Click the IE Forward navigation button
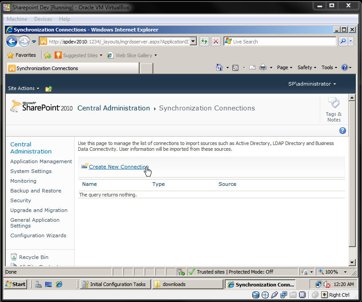The height and width of the screenshot is (302, 362). click(x=24, y=42)
